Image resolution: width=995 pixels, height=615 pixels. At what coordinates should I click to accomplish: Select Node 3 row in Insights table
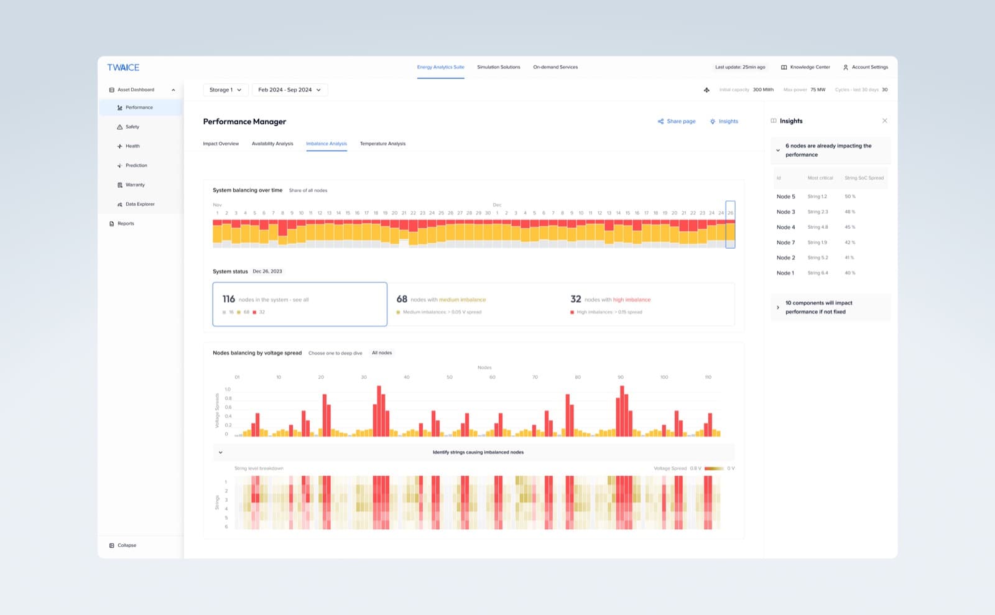point(830,212)
